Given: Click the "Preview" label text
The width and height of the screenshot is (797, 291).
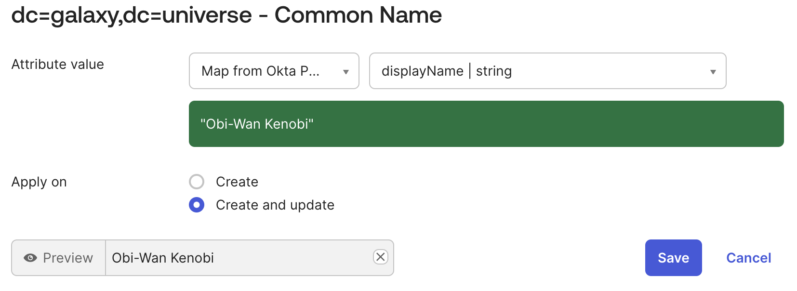Looking at the screenshot, I should (x=68, y=258).
